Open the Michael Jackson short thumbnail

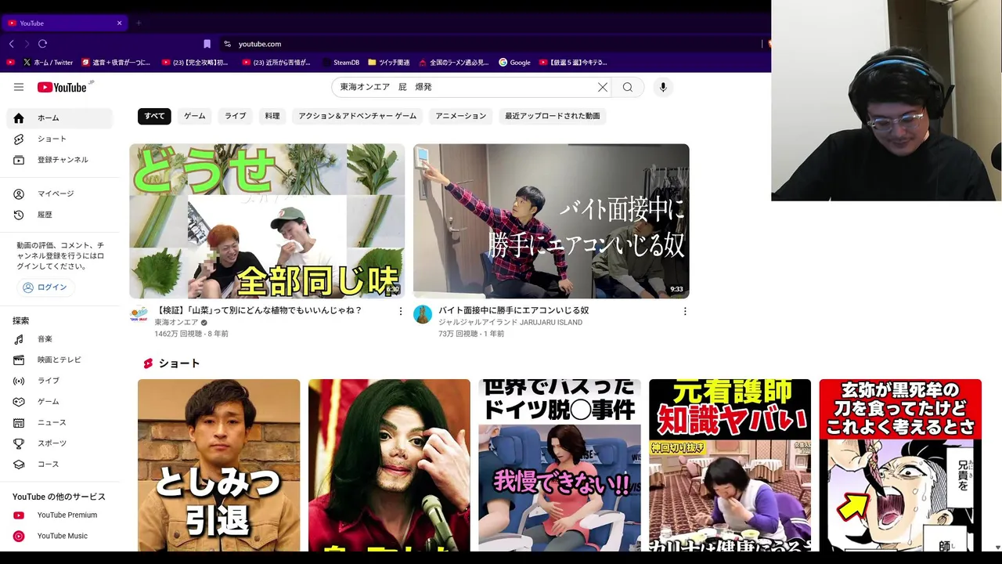tap(389, 465)
